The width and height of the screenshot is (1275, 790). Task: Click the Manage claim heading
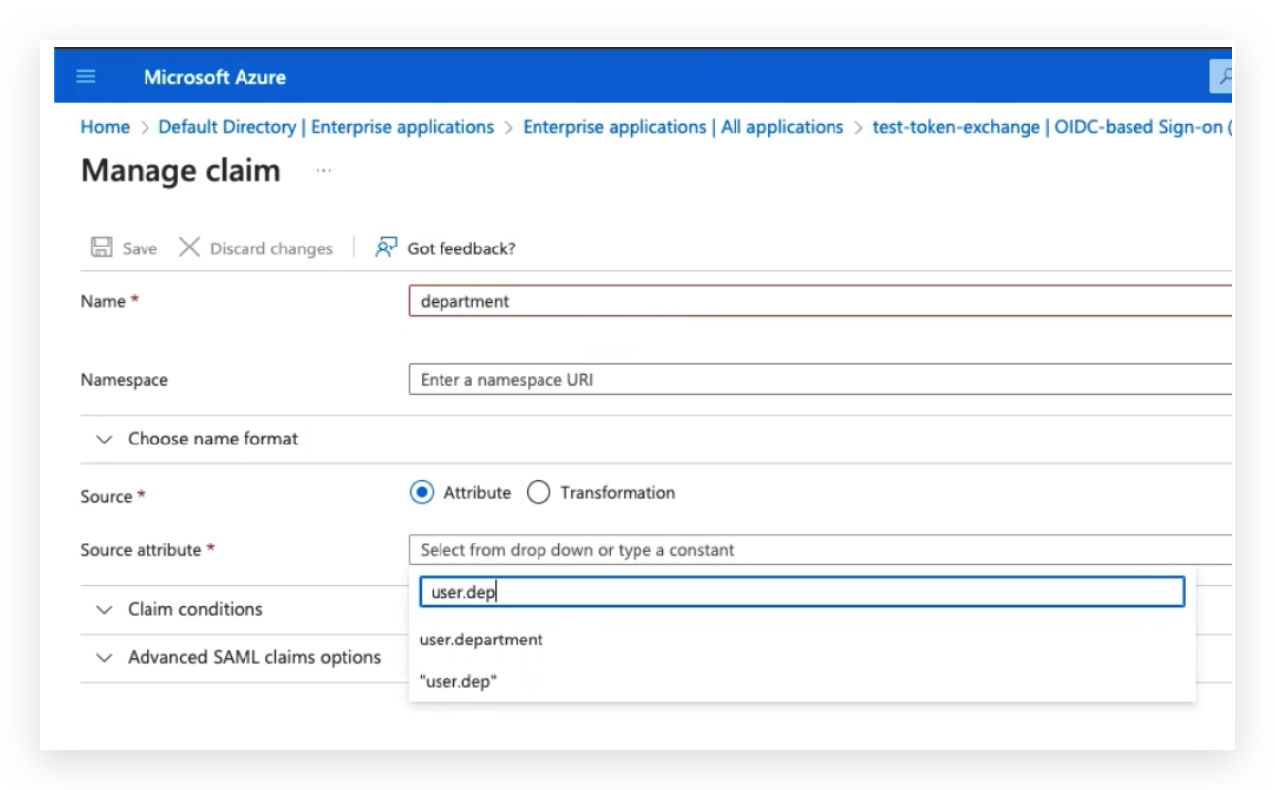(x=181, y=170)
